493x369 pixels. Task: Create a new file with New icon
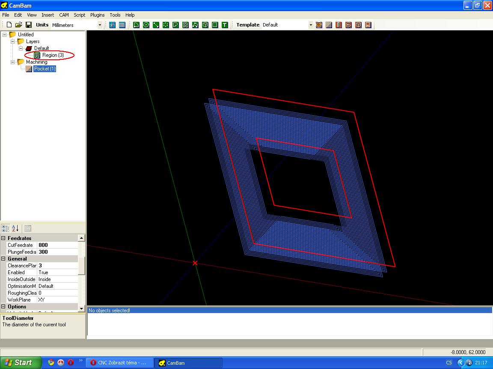(9, 25)
